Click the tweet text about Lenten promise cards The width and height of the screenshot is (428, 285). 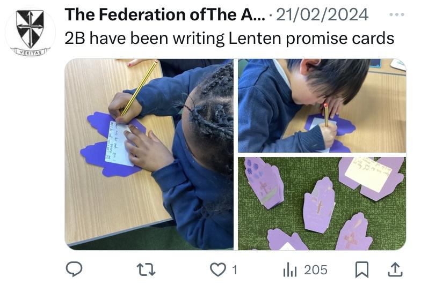coord(229,38)
